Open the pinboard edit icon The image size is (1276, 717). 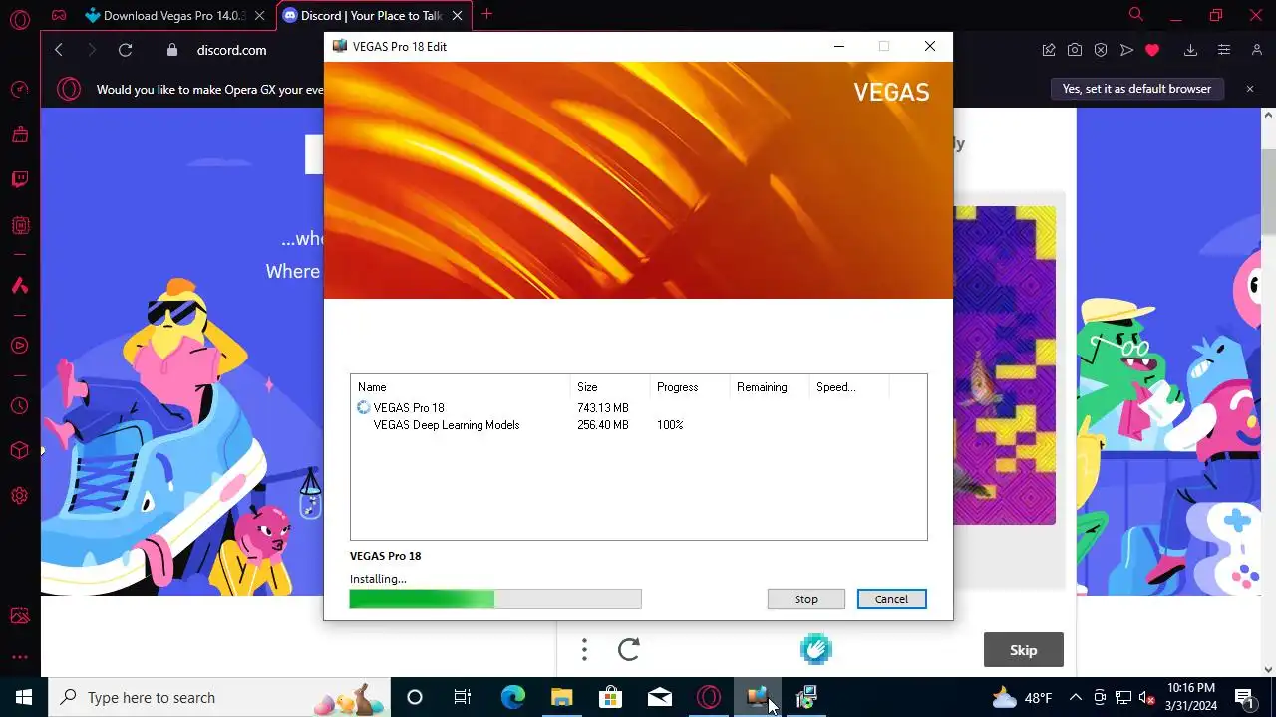pos(1049,50)
